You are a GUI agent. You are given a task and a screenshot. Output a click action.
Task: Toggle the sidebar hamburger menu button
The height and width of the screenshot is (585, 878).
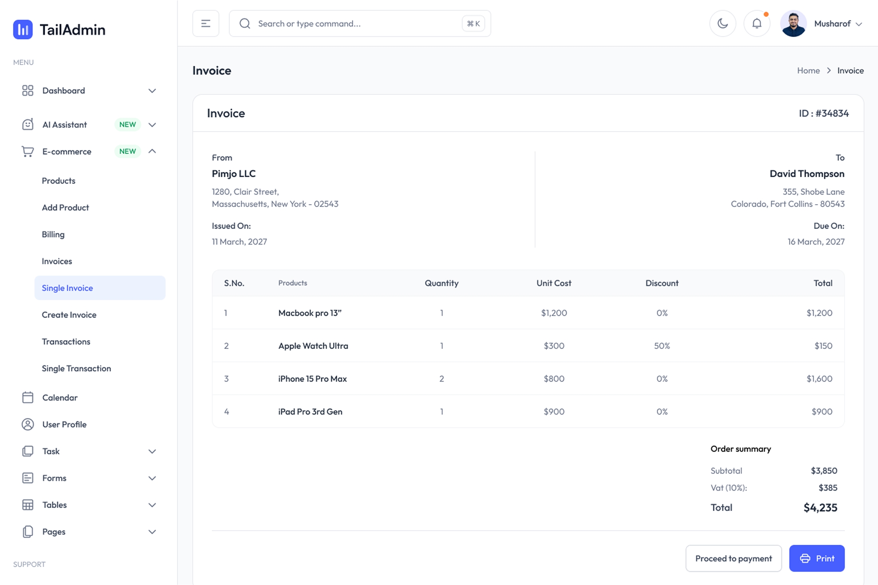point(206,24)
